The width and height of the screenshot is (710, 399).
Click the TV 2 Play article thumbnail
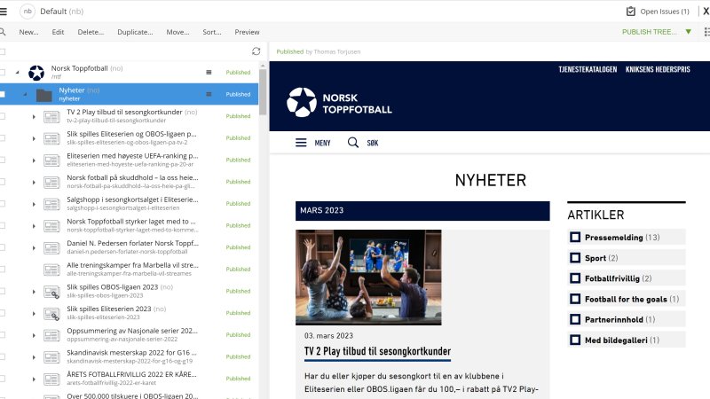(x=368, y=278)
